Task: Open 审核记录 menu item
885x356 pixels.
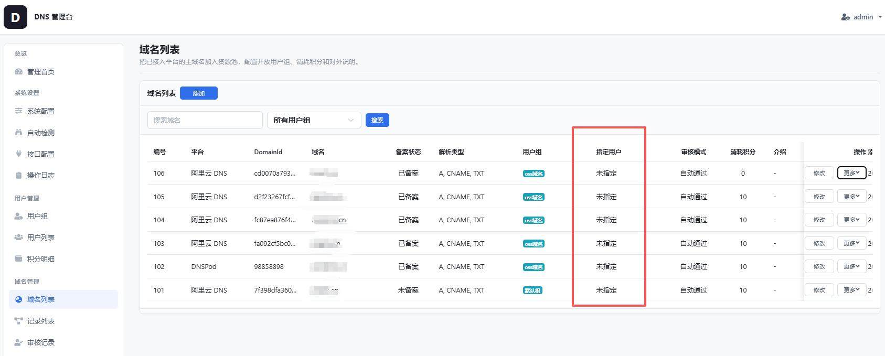Action: coord(63,342)
